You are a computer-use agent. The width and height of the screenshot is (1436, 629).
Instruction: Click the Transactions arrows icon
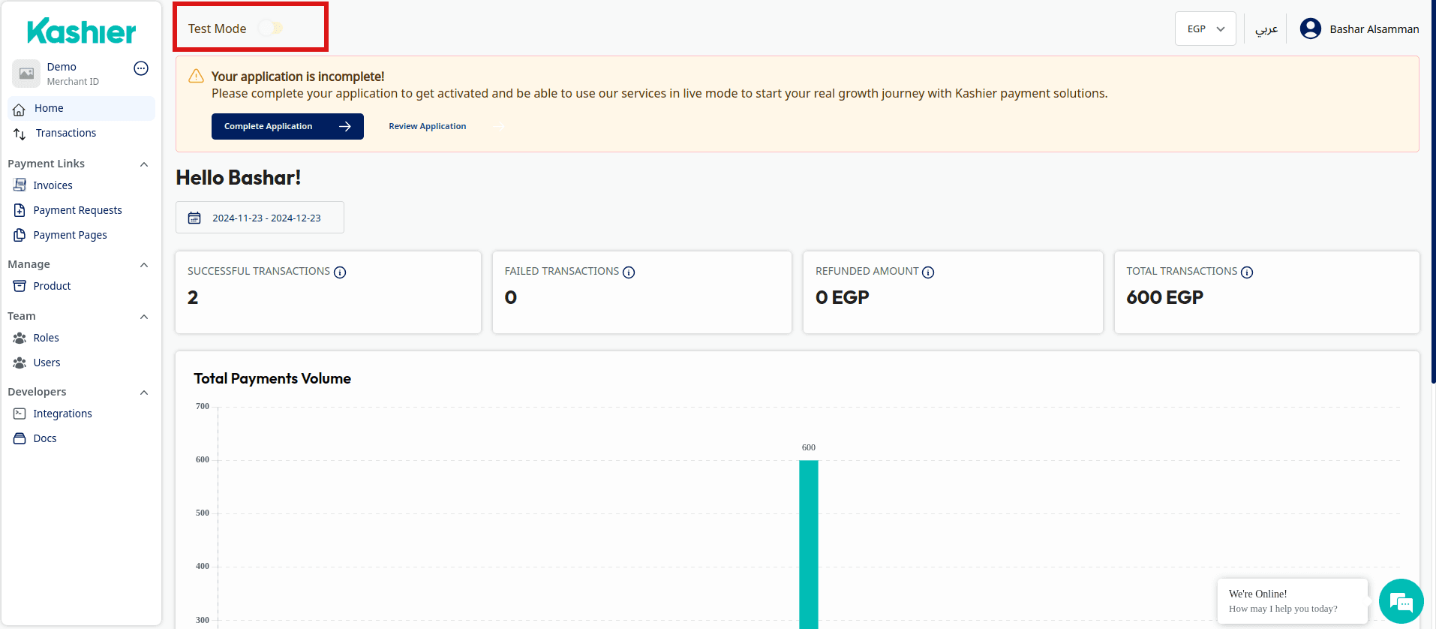(20, 134)
